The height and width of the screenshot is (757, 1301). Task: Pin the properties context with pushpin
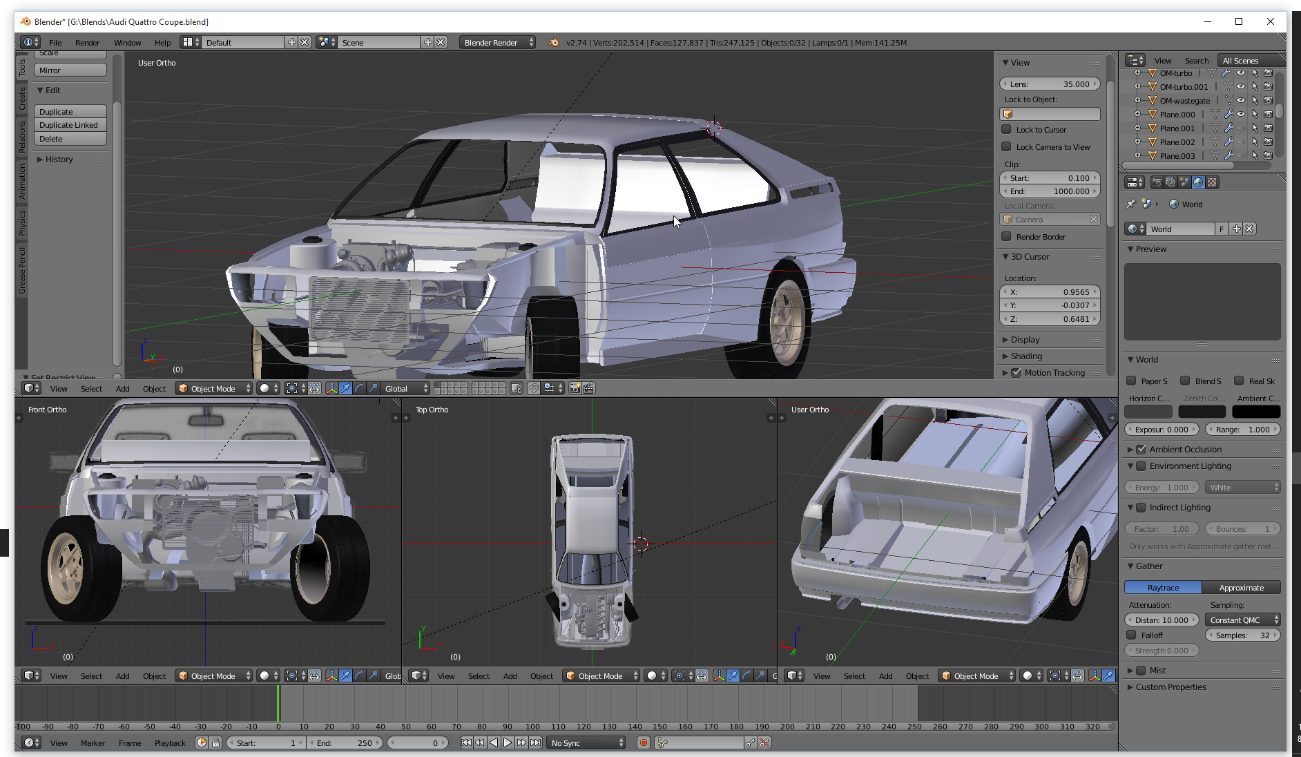click(x=1130, y=204)
